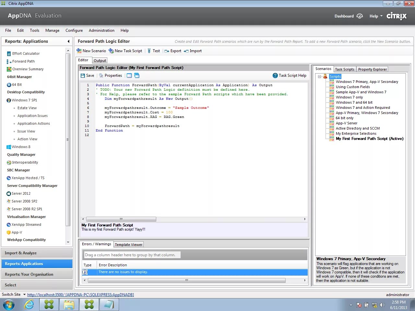The width and height of the screenshot is (415, 311).
Task: Collapse the Scripts tree node
Action: click(x=319, y=76)
